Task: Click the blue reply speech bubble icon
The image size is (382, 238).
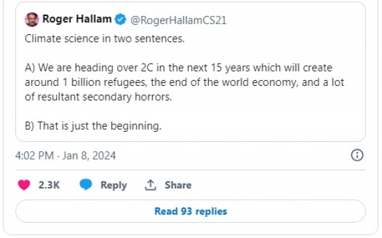Action: (86, 185)
